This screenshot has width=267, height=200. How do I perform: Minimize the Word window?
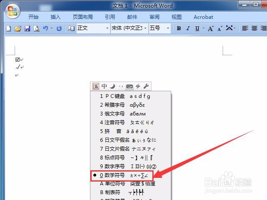tap(244, 5)
